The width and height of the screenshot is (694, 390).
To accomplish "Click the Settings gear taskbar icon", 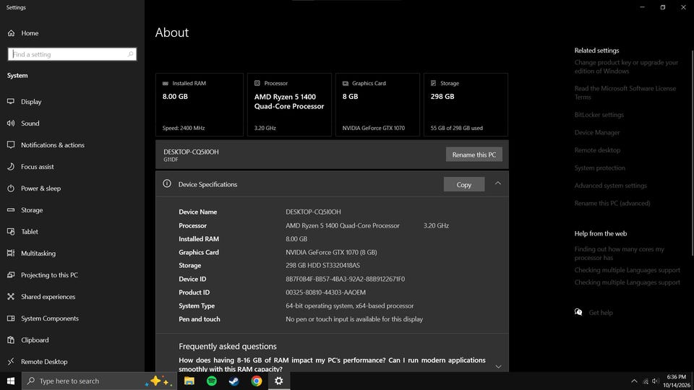I will [279, 381].
